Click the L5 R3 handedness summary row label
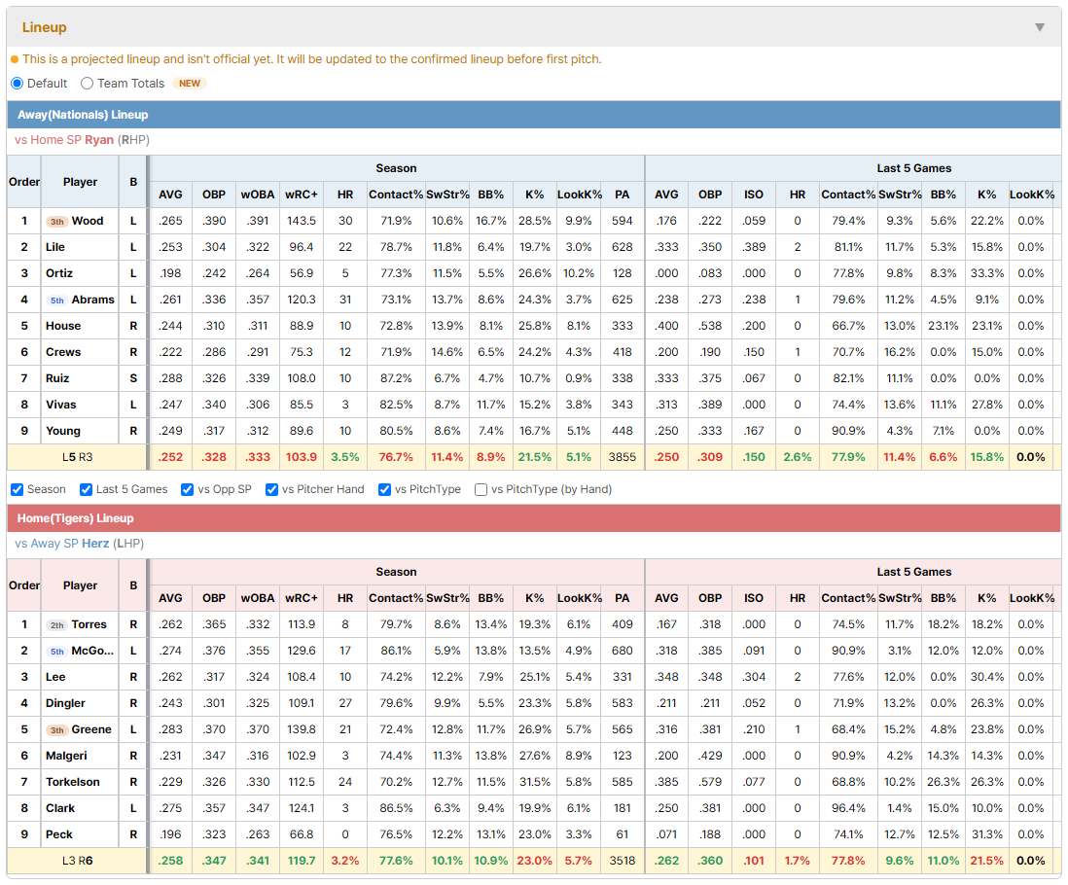Viewport: 1068px width, 885px height. [x=77, y=457]
